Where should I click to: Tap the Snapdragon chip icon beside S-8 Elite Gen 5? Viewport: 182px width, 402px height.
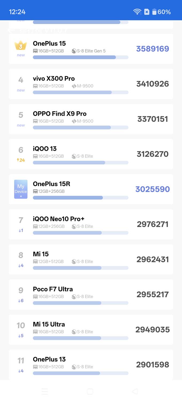pos(74,51)
